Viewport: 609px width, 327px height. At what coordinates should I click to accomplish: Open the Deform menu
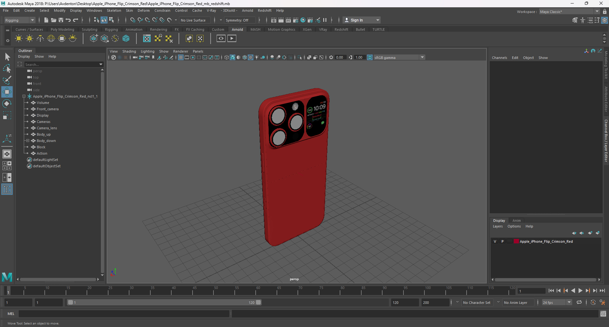pos(143,10)
